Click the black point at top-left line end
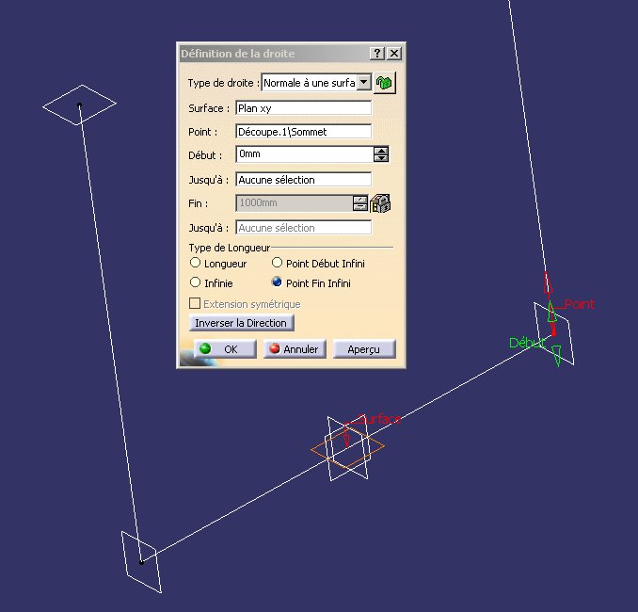This screenshot has width=638, height=612. tap(79, 105)
